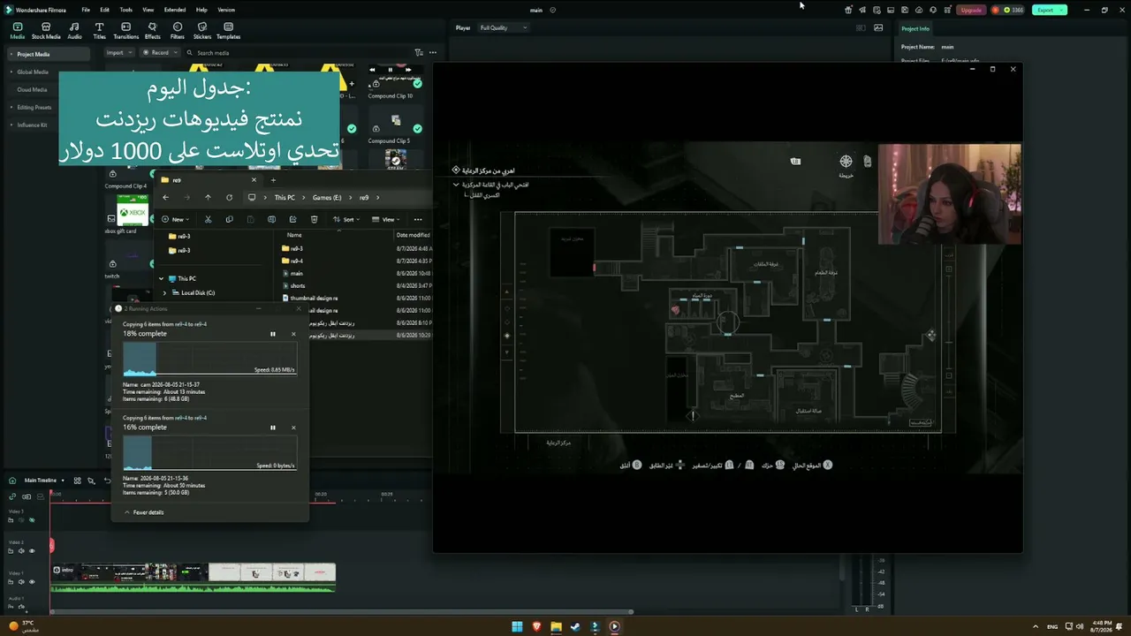Open the Effects panel

[153, 31]
